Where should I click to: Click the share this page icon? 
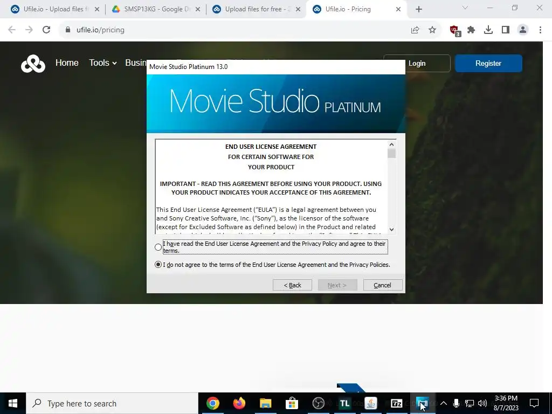point(415,30)
